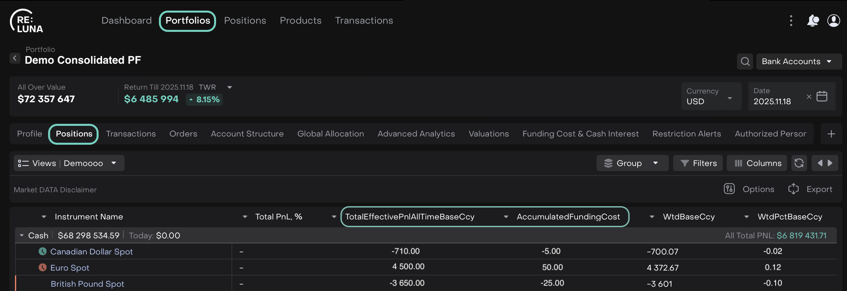Open the three-dot more options menu
The width and height of the screenshot is (847, 291).
791,20
